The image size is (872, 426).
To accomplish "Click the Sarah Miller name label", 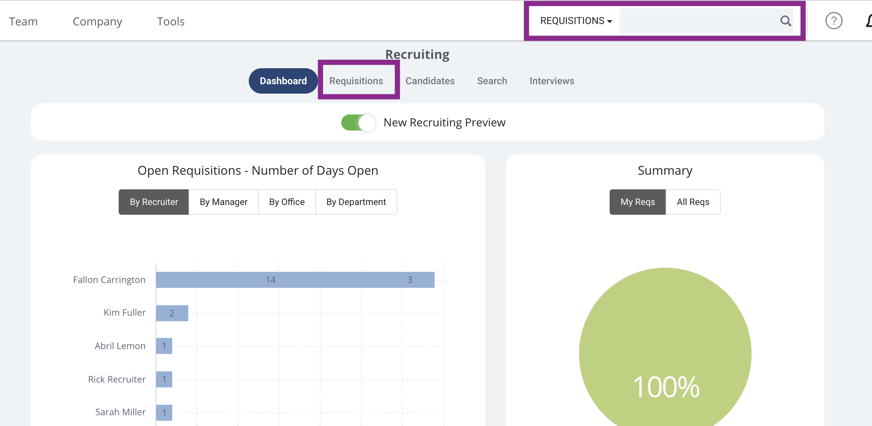I will pos(120,412).
